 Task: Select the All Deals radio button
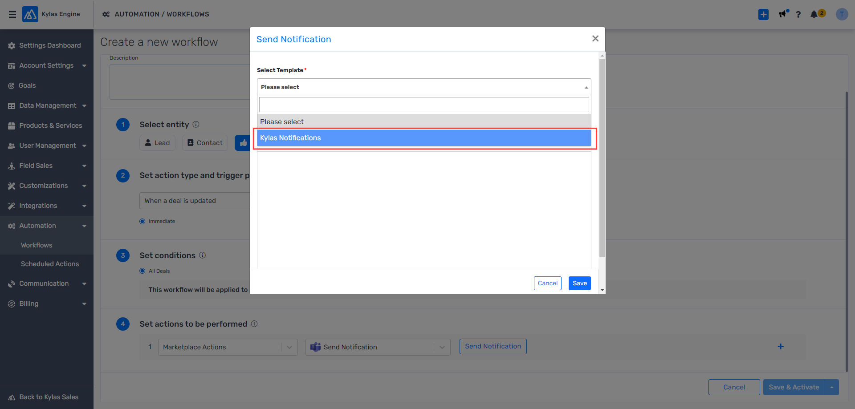(x=142, y=271)
